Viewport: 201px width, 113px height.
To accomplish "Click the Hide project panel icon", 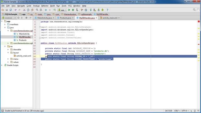I will (x=31, y=18).
